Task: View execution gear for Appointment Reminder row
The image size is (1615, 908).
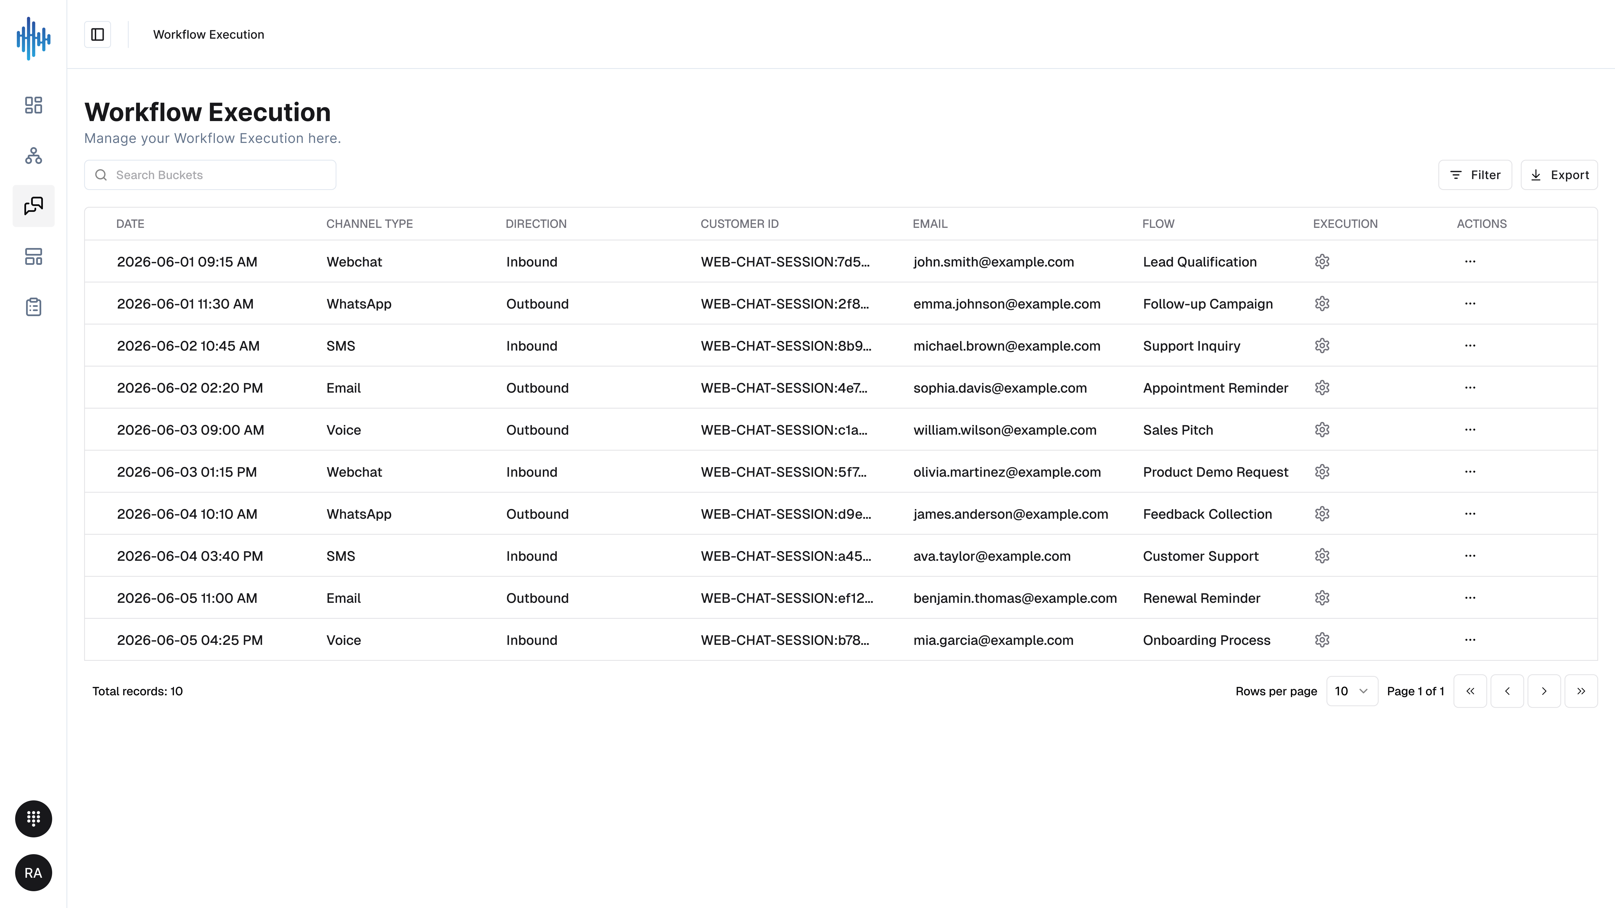Action: coord(1322,387)
